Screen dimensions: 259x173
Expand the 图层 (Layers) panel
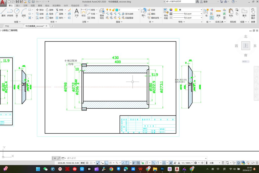(119, 22)
